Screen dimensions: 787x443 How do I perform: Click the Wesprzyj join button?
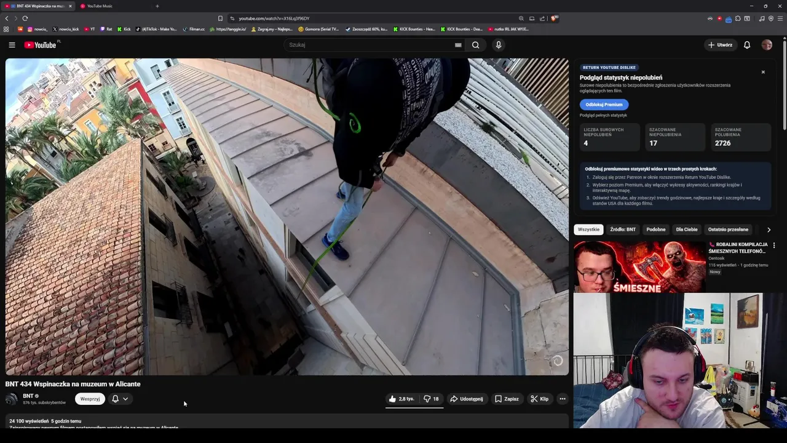point(90,399)
